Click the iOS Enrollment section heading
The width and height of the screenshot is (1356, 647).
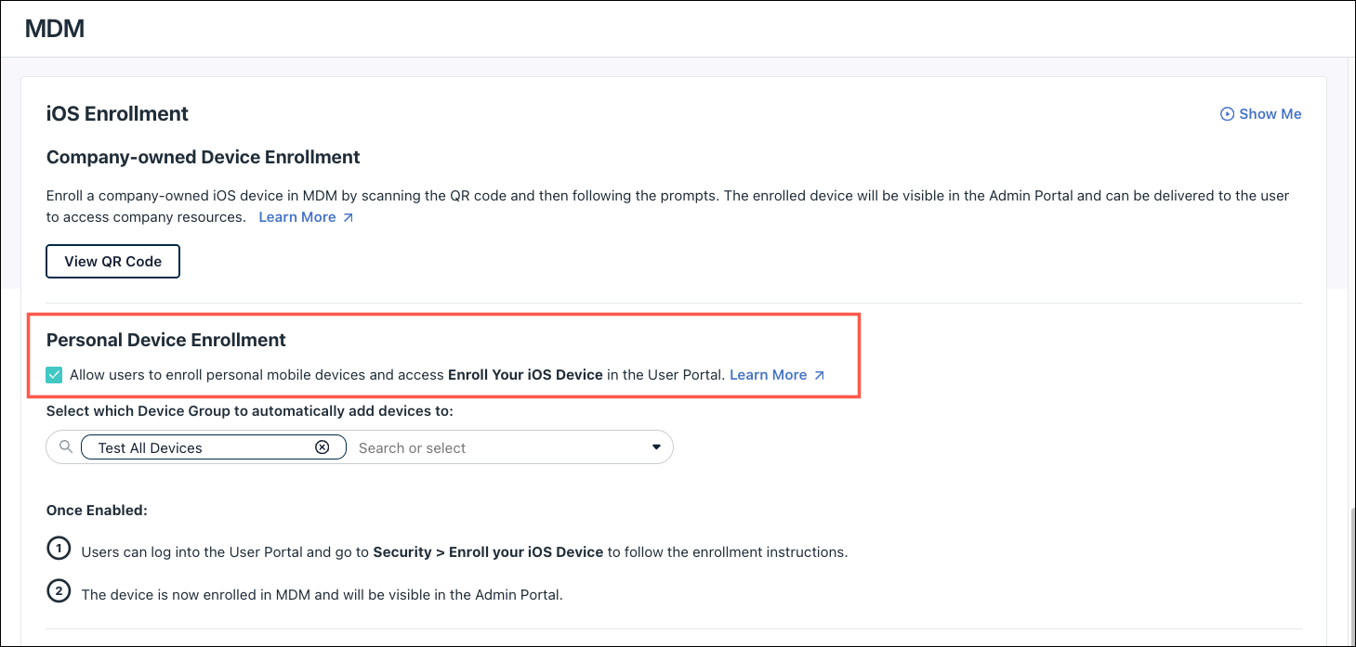point(117,114)
